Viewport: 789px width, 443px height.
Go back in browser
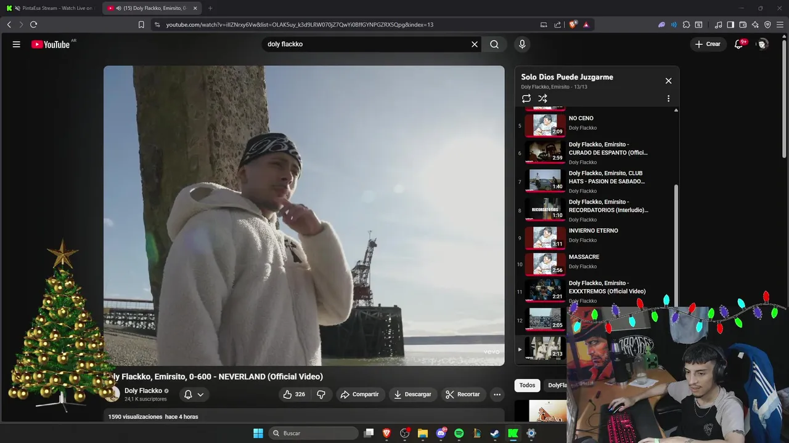[x=9, y=25]
